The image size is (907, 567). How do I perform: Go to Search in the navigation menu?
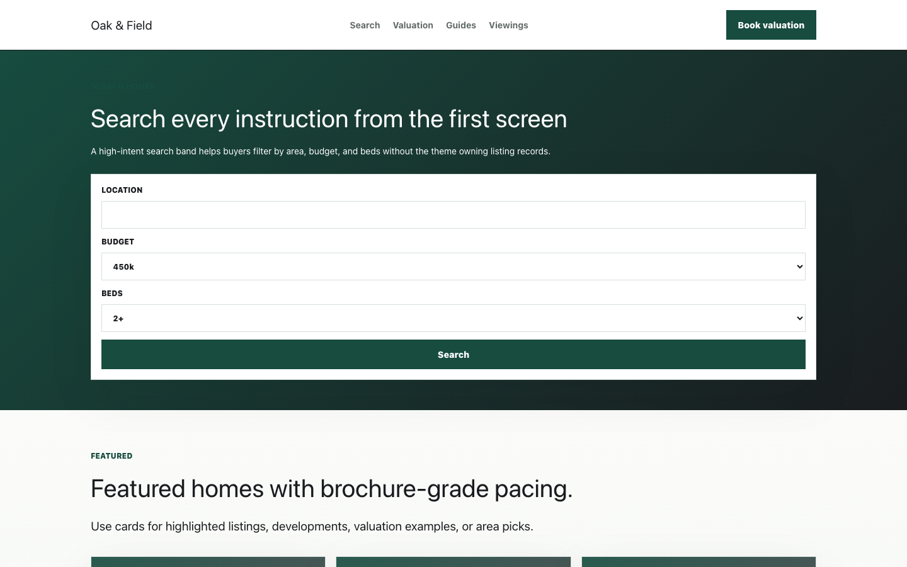[365, 25]
